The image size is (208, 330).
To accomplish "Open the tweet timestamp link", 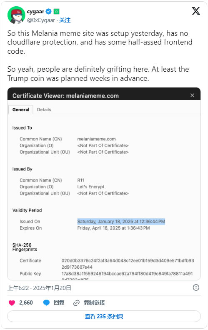I will pos(39,287).
